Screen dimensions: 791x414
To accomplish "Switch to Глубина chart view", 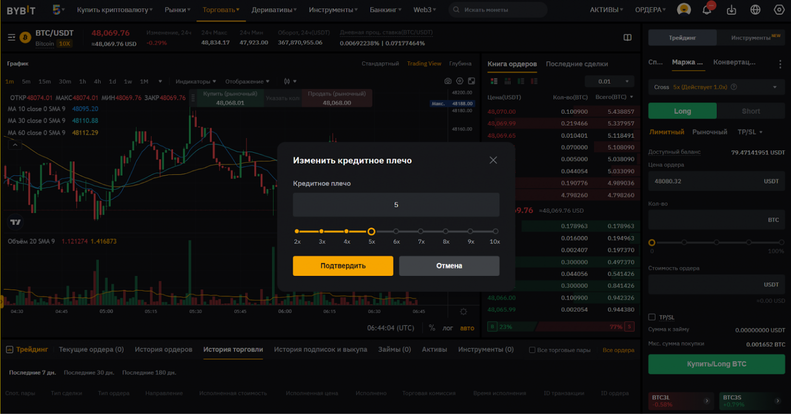I will [460, 63].
